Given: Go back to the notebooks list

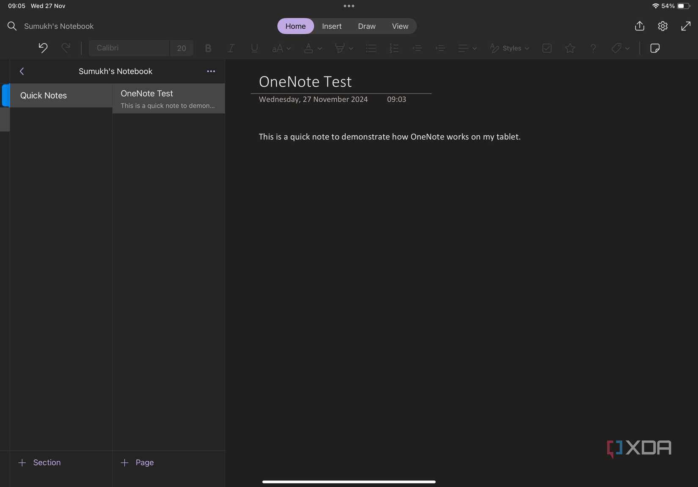Looking at the screenshot, I should coord(22,71).
